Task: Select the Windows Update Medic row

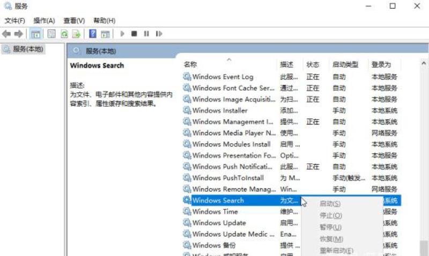Action: 241,234
